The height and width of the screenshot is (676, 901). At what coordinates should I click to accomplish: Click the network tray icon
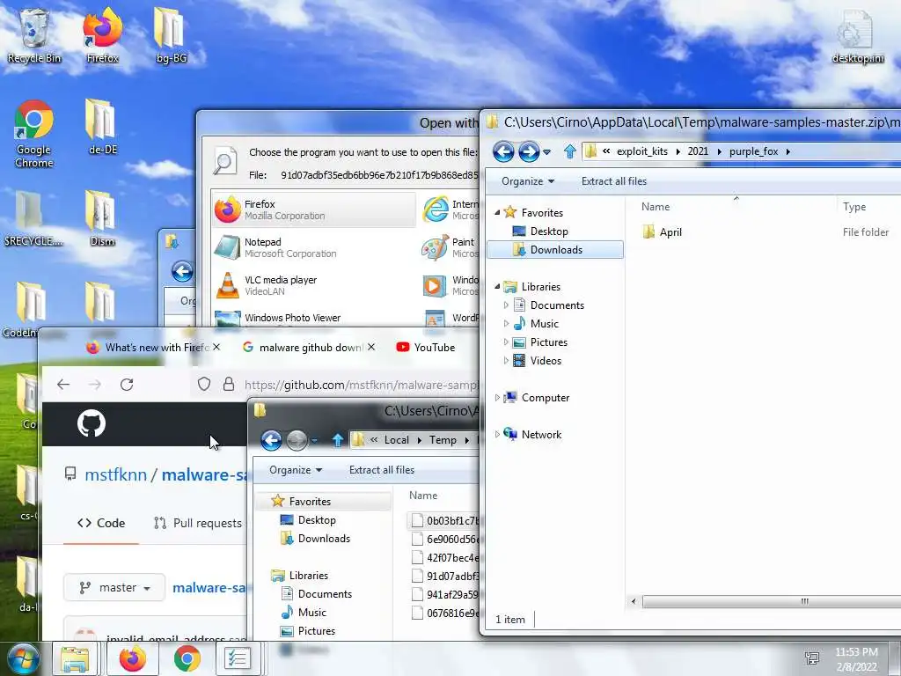(x=812, y=658)
